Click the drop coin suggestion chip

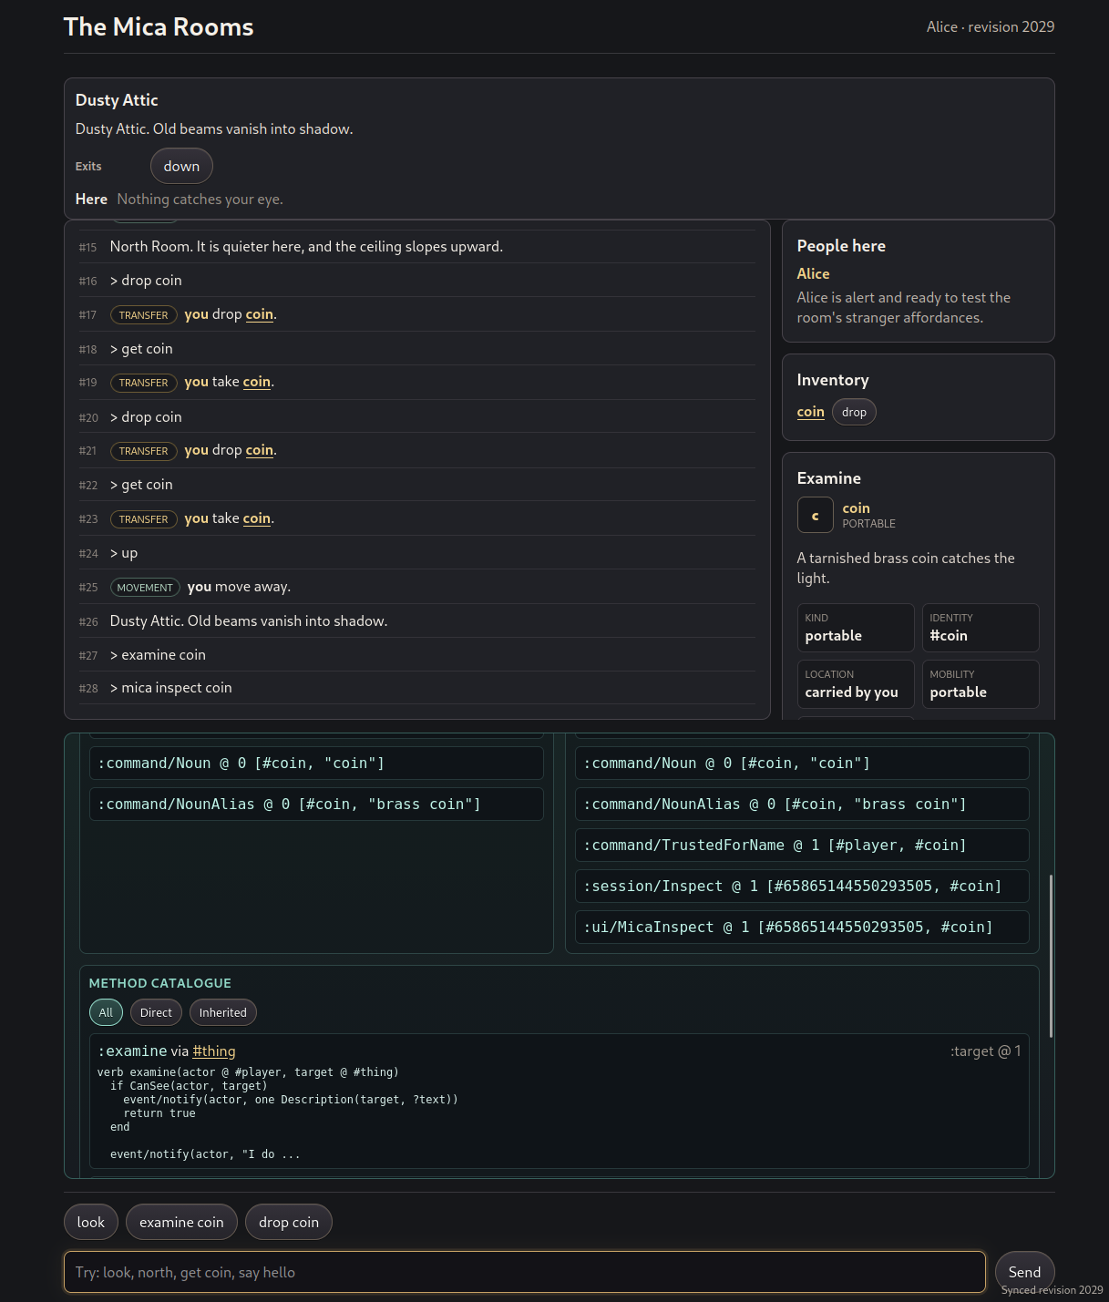(289, 1222)
